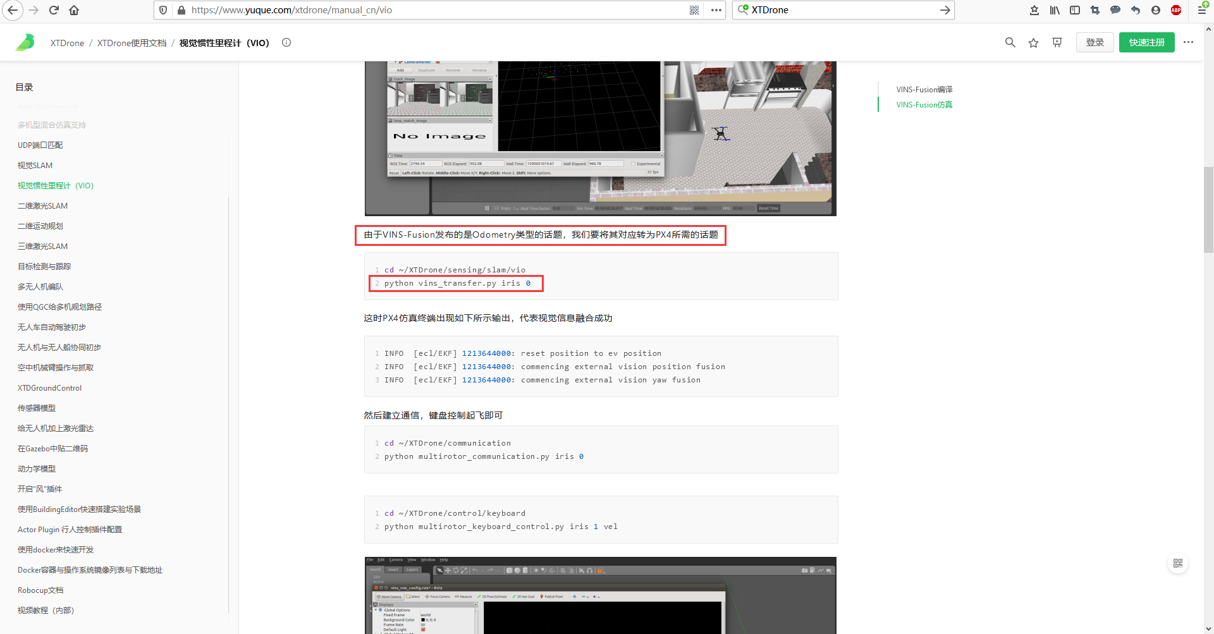The width and height of the screenshot is (1214, 634).
Task: Open 动力学模型 sidebar entry
Action: tap(37, 469)
